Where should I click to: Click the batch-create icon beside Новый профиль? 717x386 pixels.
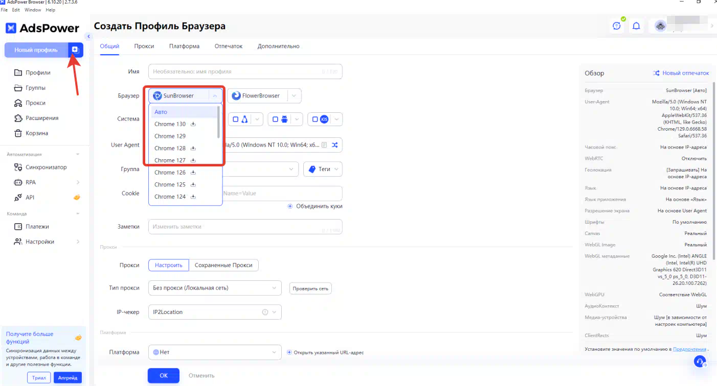point(75,50)
